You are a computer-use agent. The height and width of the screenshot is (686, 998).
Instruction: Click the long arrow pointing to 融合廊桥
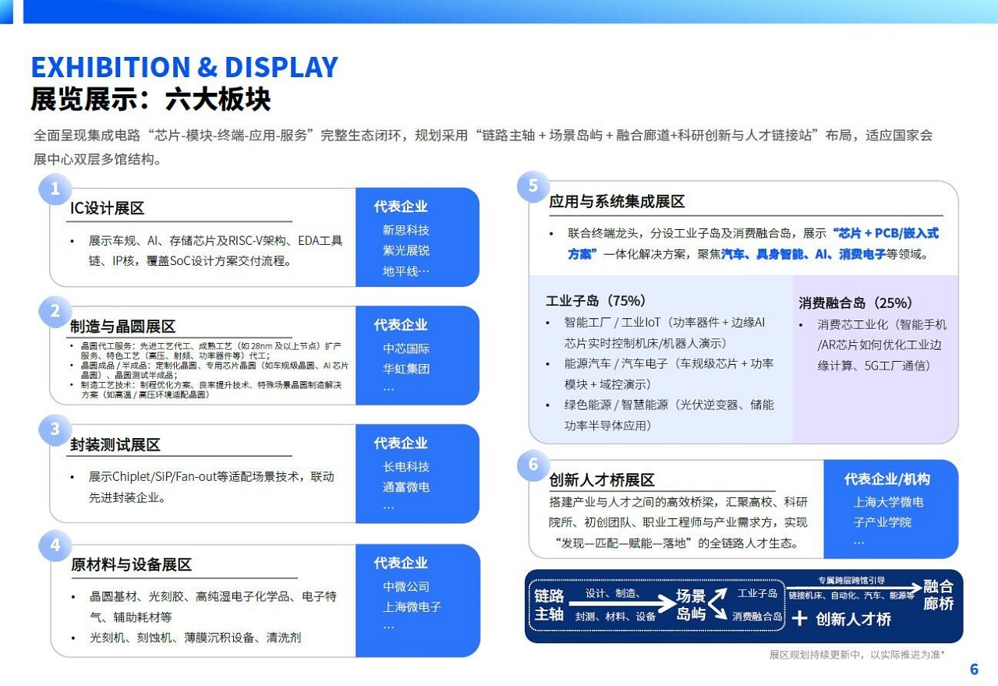point(853,587)
